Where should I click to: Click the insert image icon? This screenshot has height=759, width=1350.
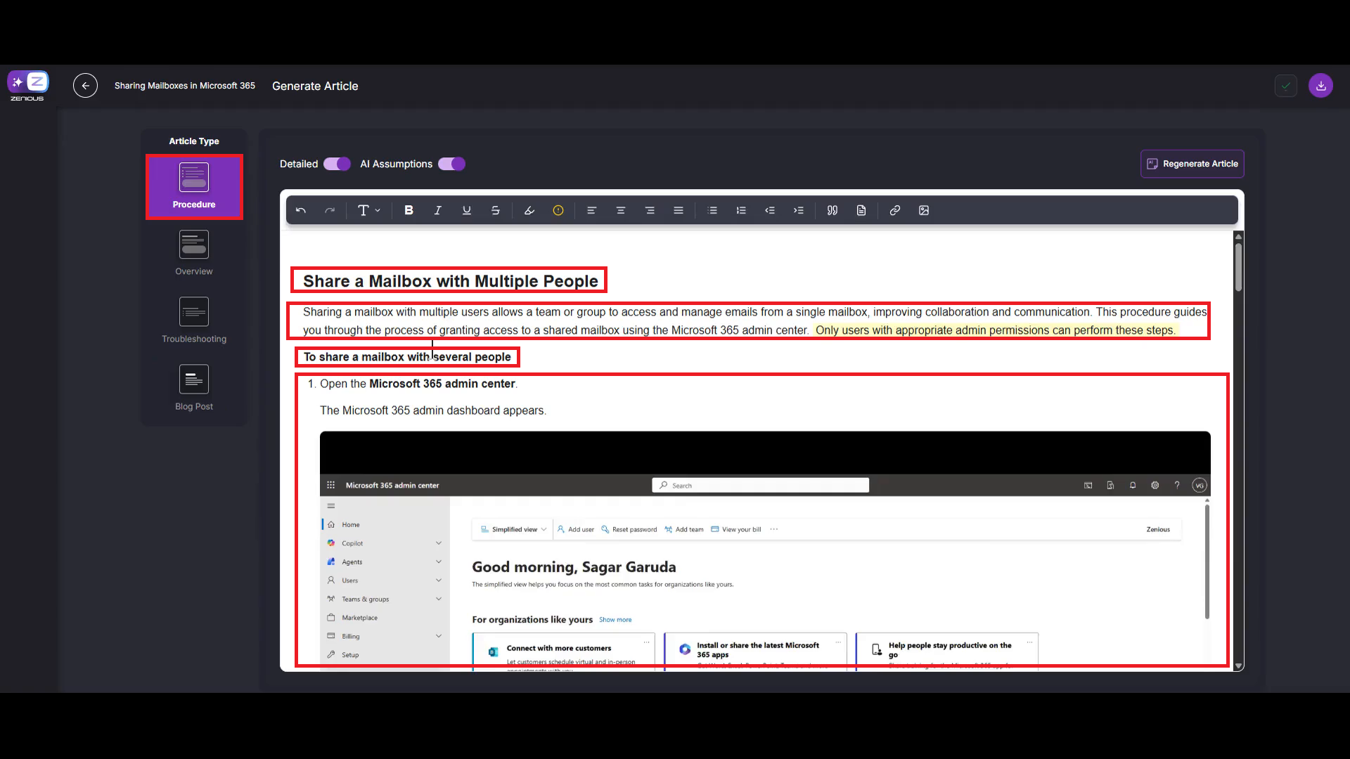(924, 210)
